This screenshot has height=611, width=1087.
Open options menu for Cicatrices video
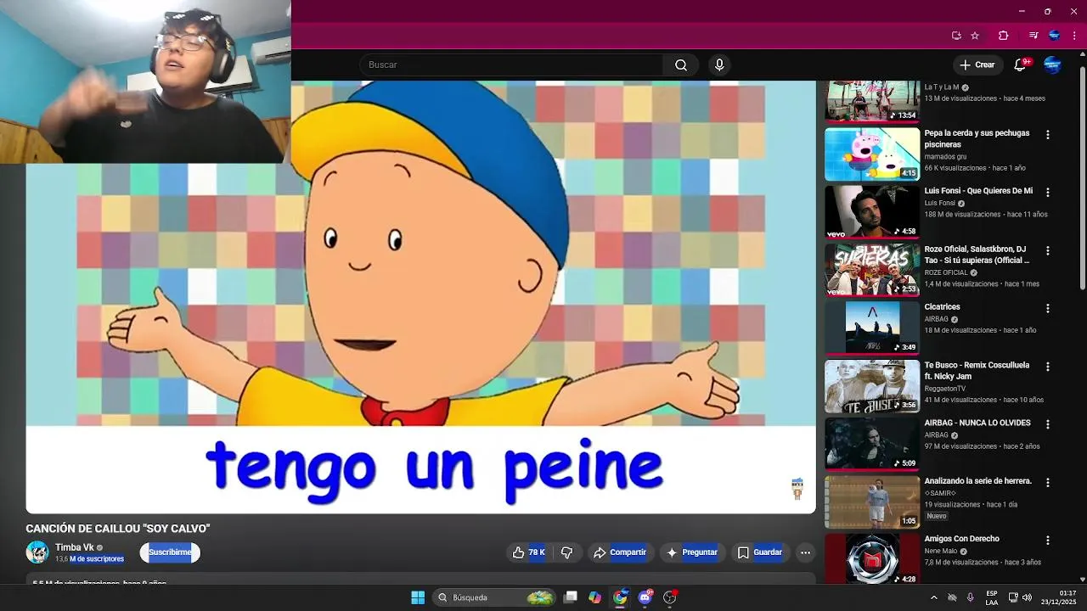(x=1048, y=309)
